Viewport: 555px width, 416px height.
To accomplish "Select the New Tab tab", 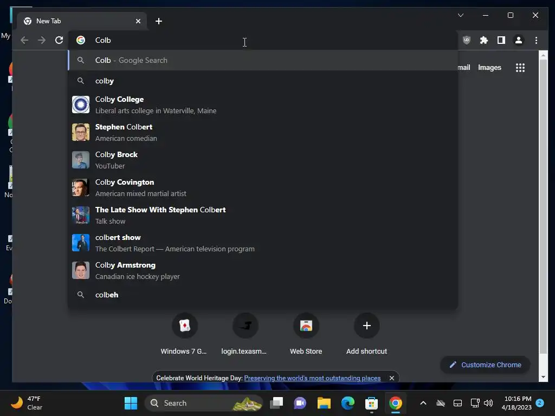I will coord(82,21).
